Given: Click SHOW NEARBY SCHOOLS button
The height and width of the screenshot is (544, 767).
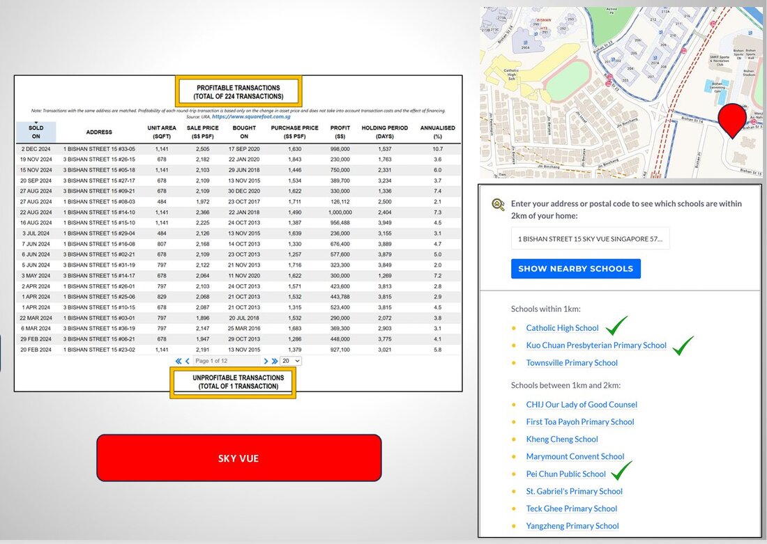Looking at the screenshot, I should click(x=576, y=269).
